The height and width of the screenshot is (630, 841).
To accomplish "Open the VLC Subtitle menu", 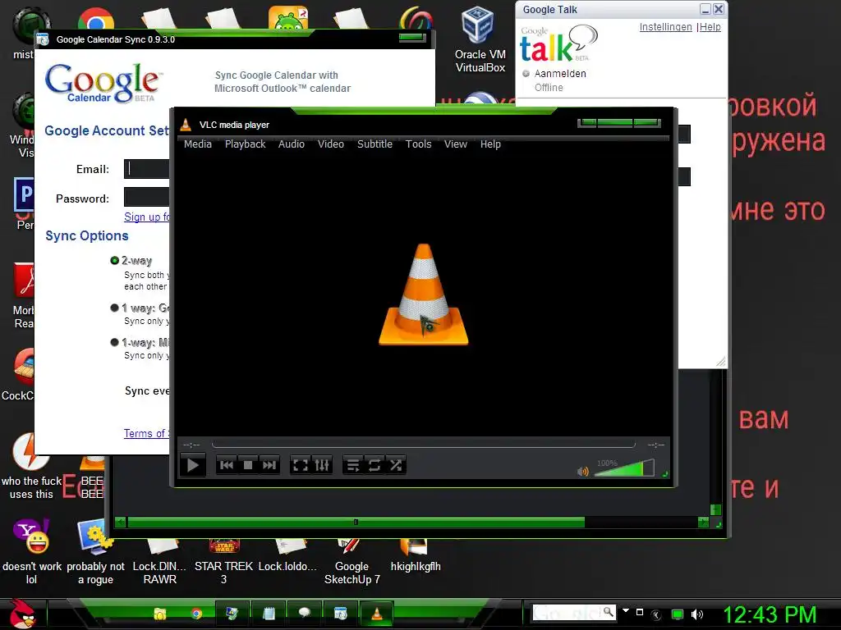I will coord(375,144).
